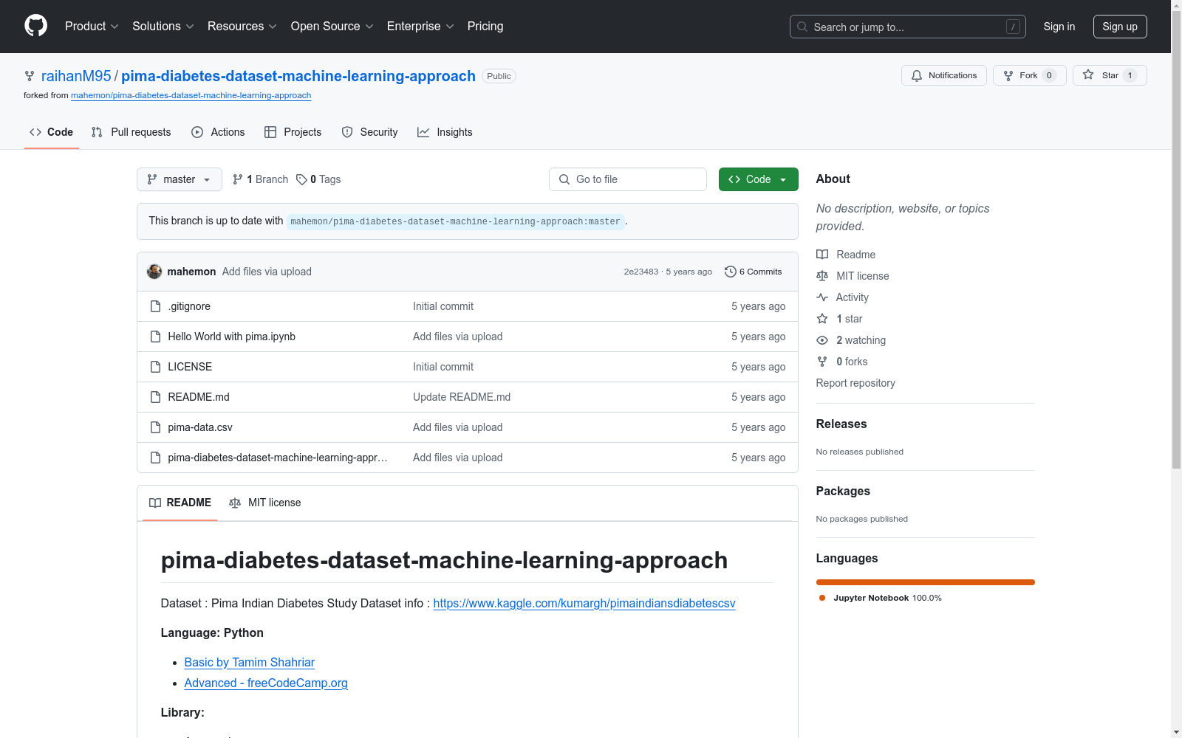Focus the Go to file input
This screenshot has height=738, width=1182.
point(628,179)
